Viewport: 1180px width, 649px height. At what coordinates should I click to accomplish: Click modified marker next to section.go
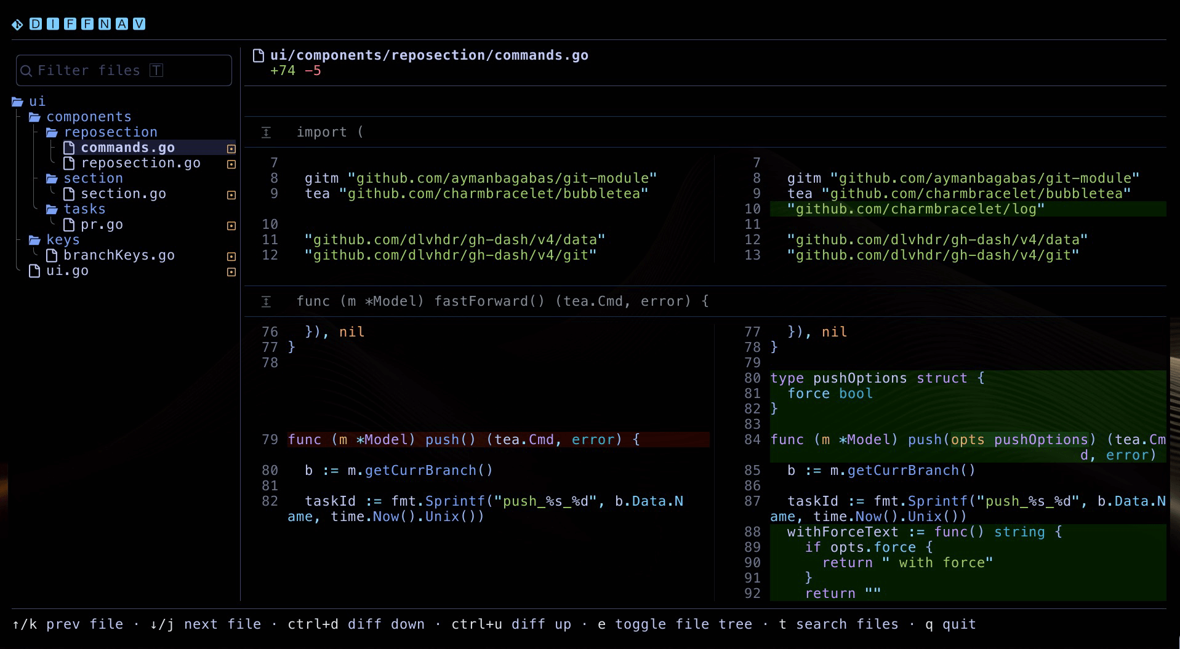231,195
